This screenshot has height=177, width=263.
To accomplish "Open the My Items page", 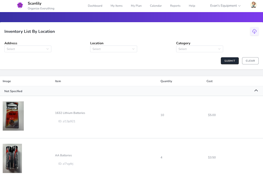I will [116, 6].
